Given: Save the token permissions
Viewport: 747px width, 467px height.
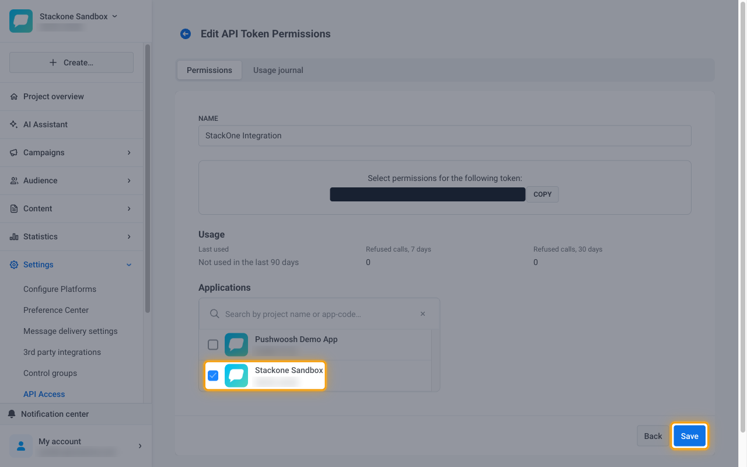Looking at the screenshot, I should point(689,436).
